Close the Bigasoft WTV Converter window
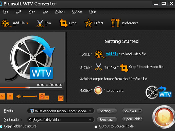175x131 pixels. [x=171, y=4]
